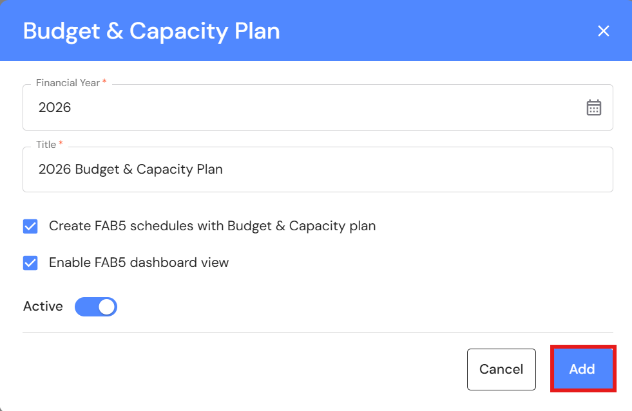This screenshot has width=632, height=411.
Task: Uncheck Create FAB5 schedules checkbox
Action: click(x=30, y=226)
